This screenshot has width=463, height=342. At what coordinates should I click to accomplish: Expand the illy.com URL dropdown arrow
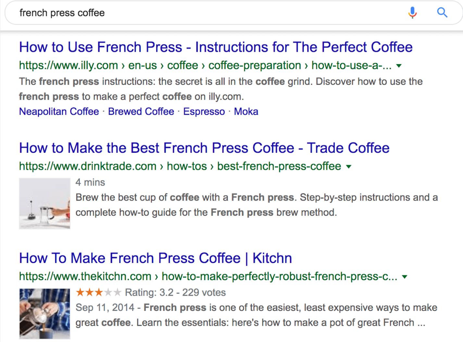tap(399, 66)
